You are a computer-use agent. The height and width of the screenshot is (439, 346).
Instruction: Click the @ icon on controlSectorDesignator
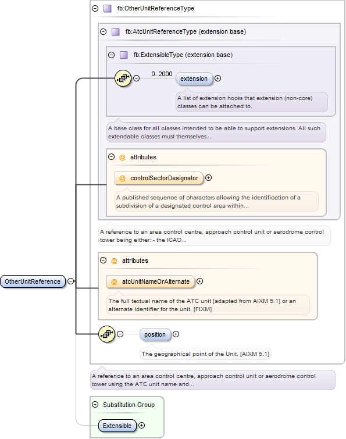[x=122, y=178]
